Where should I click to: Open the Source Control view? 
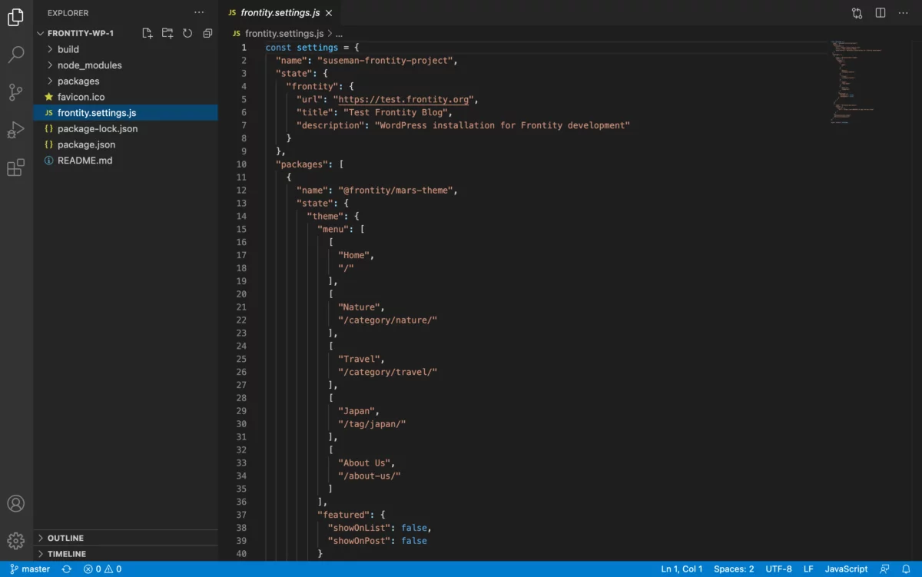(x=16, y=92)
